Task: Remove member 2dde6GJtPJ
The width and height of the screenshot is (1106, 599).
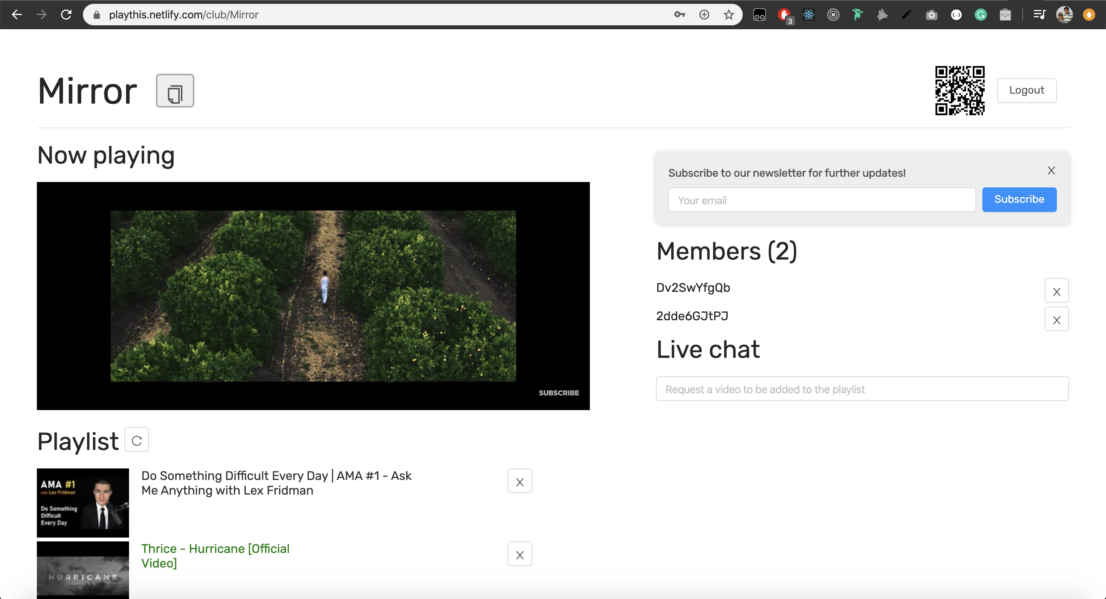Action: click(1056, 319)
